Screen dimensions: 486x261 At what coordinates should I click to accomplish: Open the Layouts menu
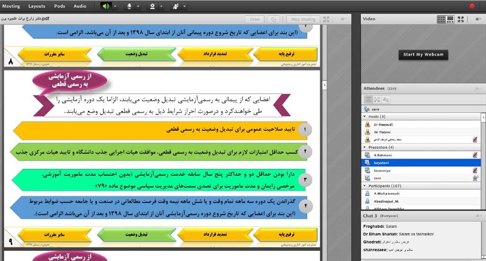pos(37,6)
